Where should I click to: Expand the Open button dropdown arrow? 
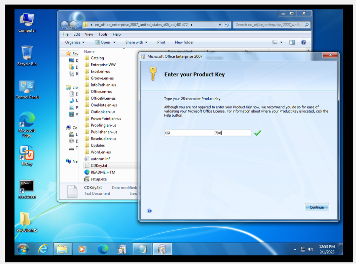(x=114, y=42)
